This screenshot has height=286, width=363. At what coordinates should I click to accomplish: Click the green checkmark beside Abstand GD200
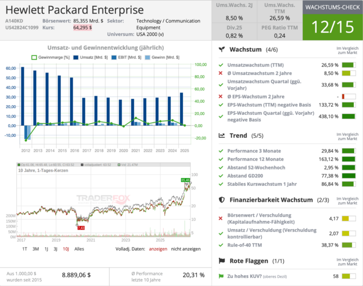point(221,176)
